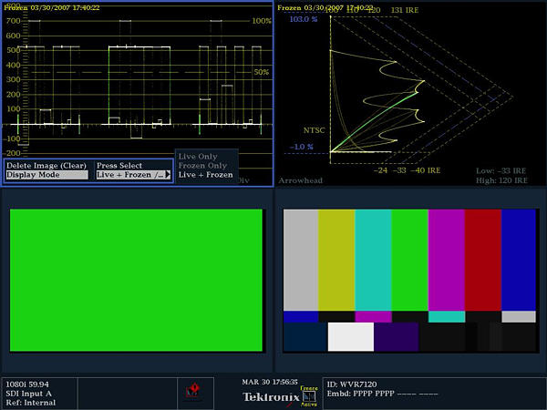The image size is (547, 410).
Task: Click the Tektronix logo in status bar
Action: point(270,396)
